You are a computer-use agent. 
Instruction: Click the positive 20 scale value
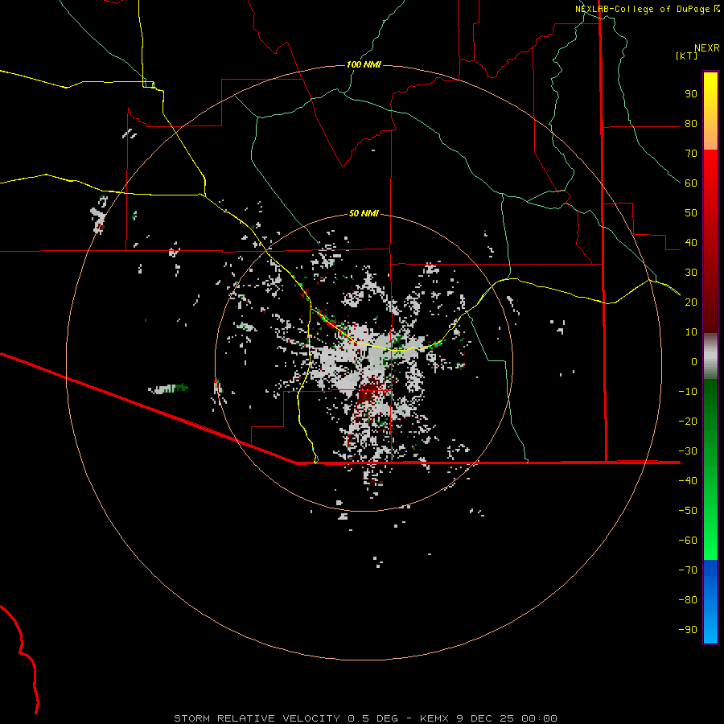tap(691, 302)
